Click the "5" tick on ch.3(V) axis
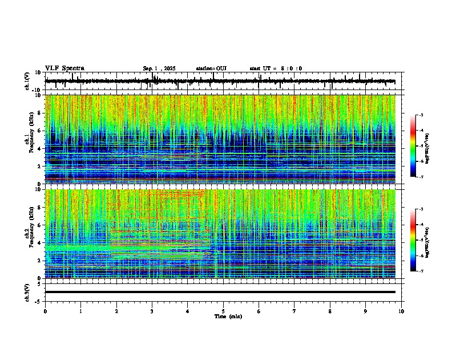 [40, 283]
